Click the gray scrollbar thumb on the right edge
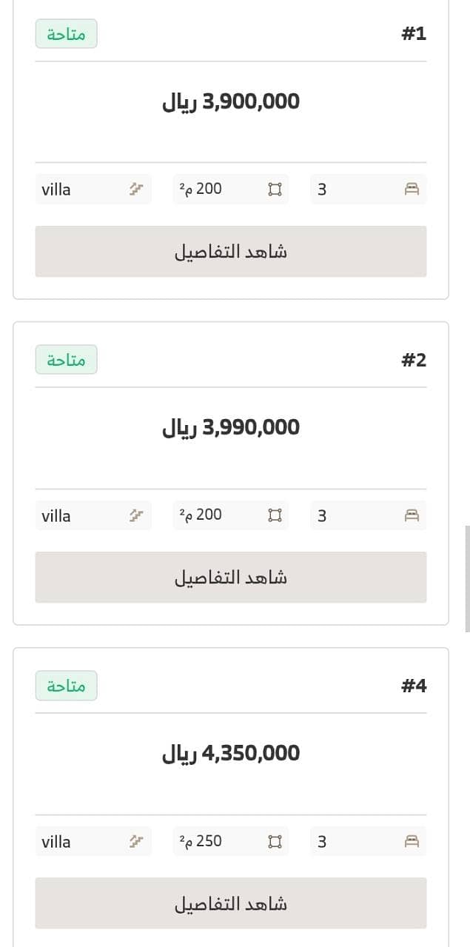The width and height of the screenshot is (470, 947). tap(467, 579)
